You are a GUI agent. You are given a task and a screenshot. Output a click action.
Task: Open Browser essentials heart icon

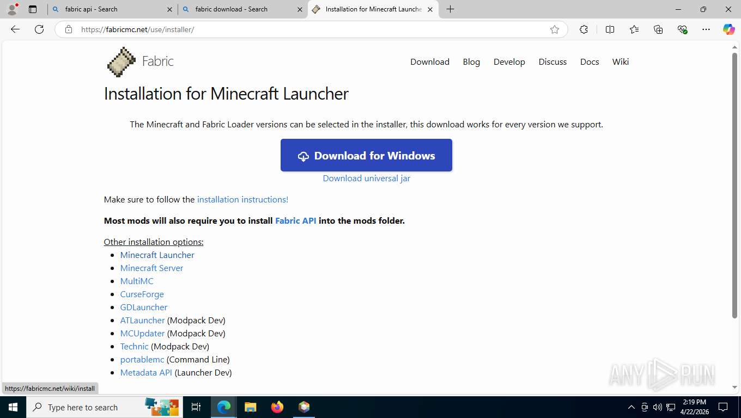[682, 29]
